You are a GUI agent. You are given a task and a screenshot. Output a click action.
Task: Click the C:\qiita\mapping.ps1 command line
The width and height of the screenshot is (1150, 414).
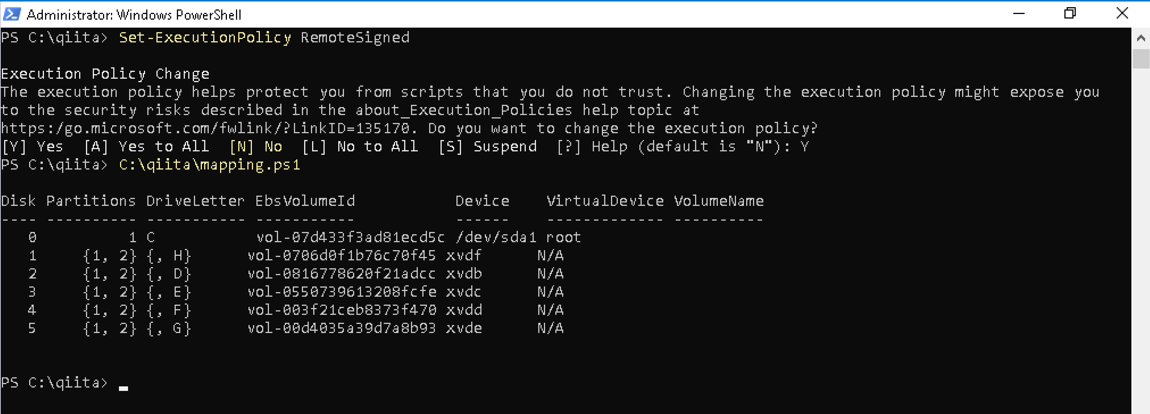[x=209, y=165]
